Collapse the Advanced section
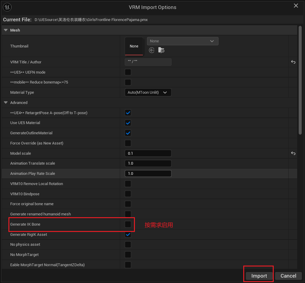This screenshot has width=305, height=283. (5, 102)
